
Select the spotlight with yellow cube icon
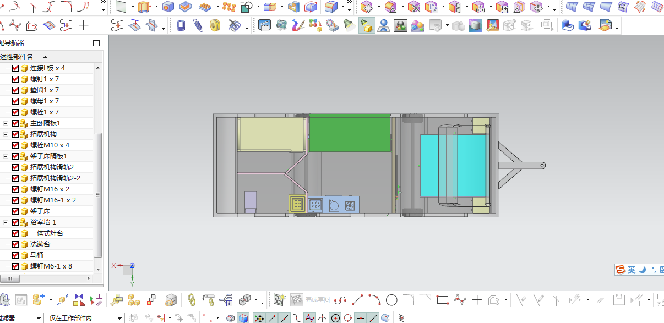366,25
